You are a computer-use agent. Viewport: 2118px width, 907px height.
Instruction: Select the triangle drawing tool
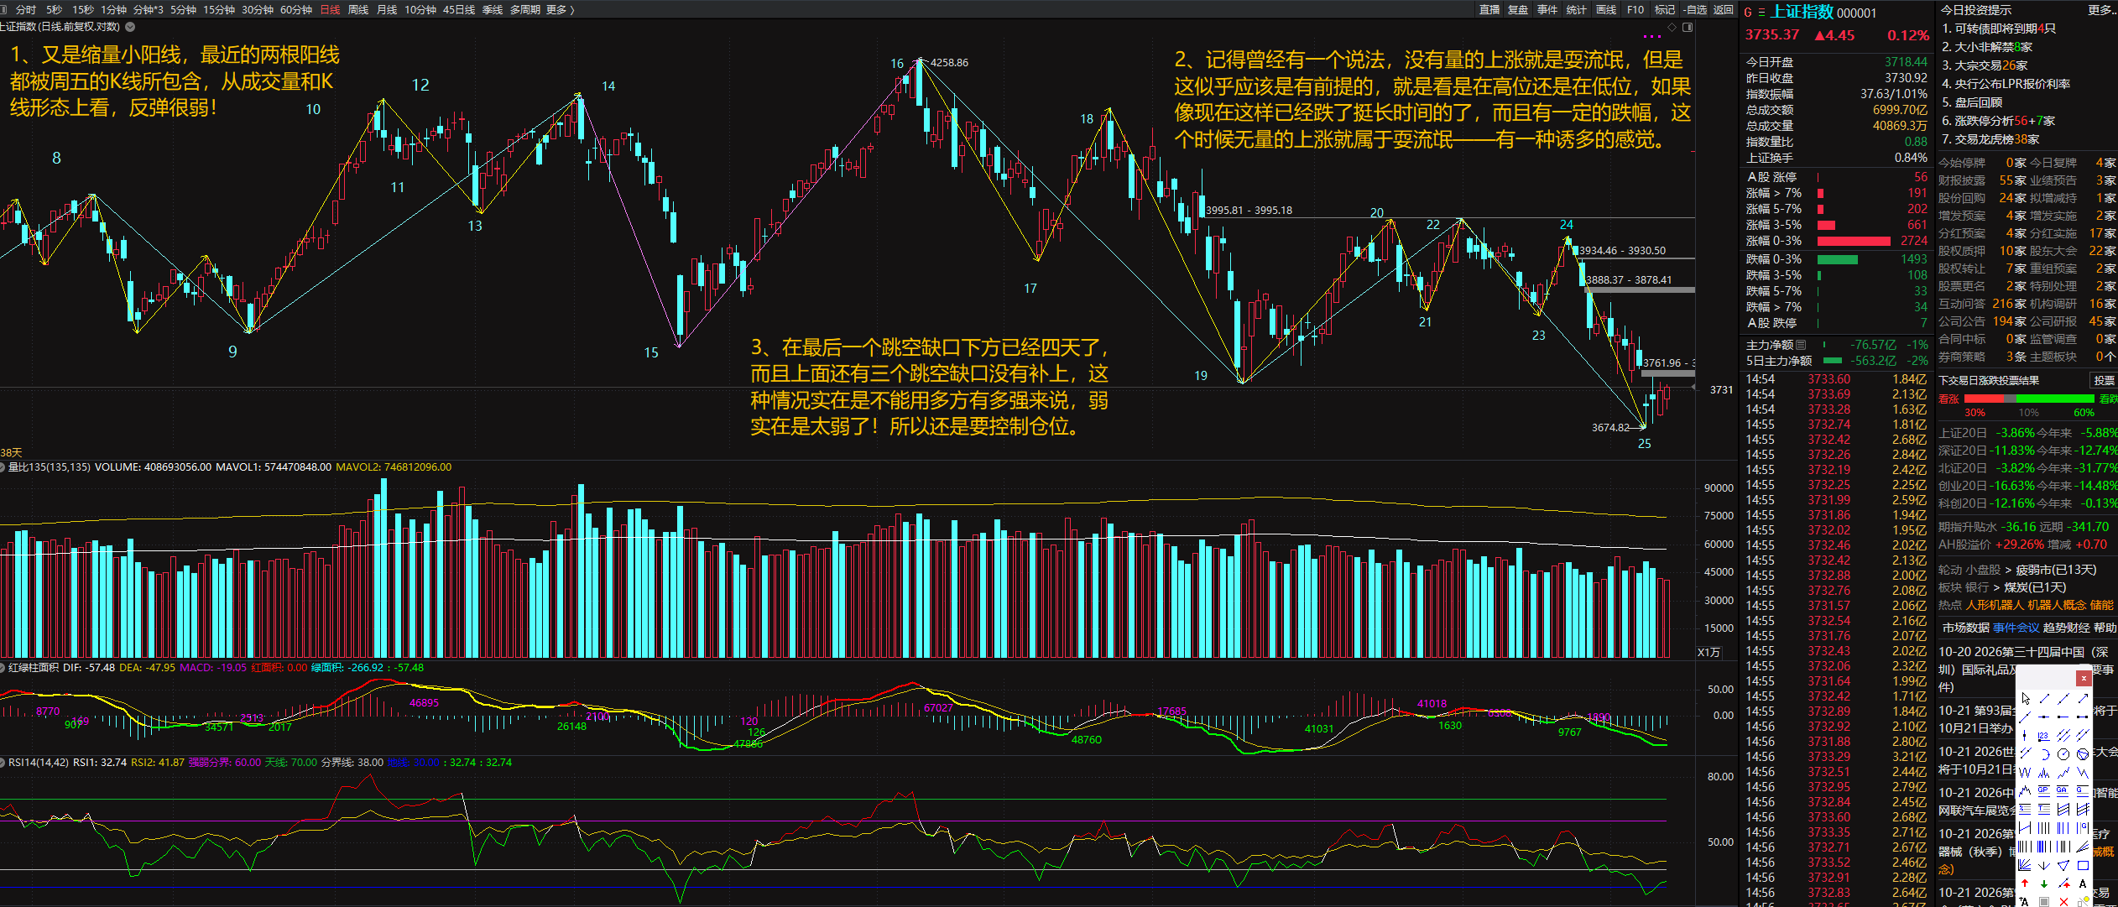[x=2063, y=864]
